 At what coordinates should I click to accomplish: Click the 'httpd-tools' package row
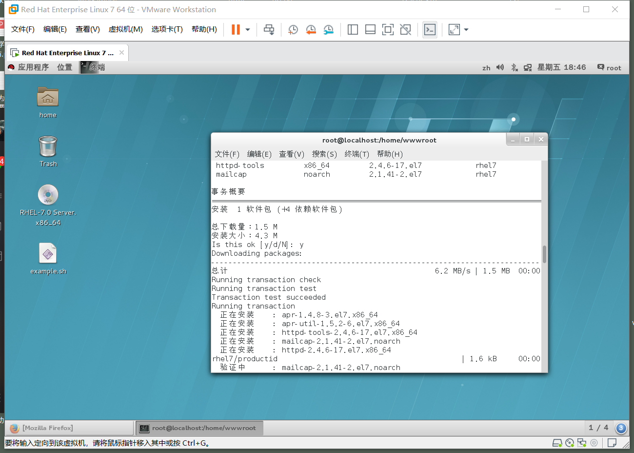point(356,165)
